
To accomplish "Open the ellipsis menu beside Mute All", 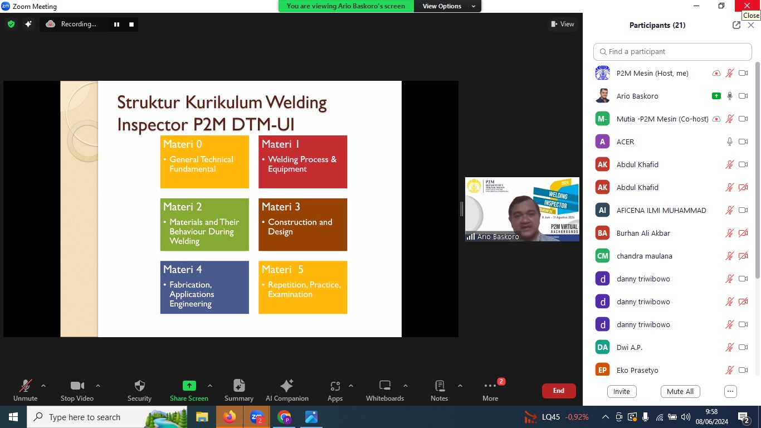I will point(731,391).
